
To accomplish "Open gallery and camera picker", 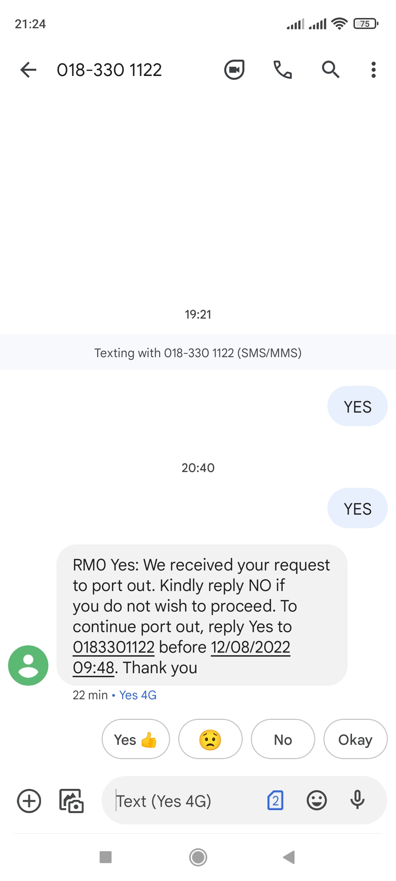I will [71, 801].
